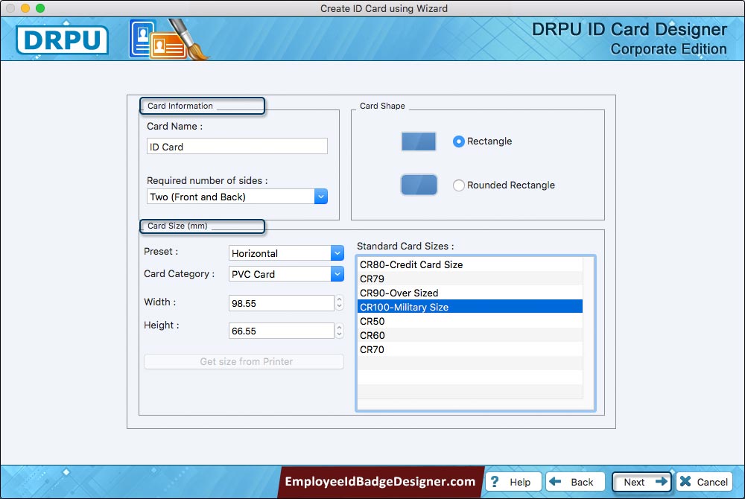Click the Height stepper arrows
The height and width of the screenshot is (499, 745).
339,331
